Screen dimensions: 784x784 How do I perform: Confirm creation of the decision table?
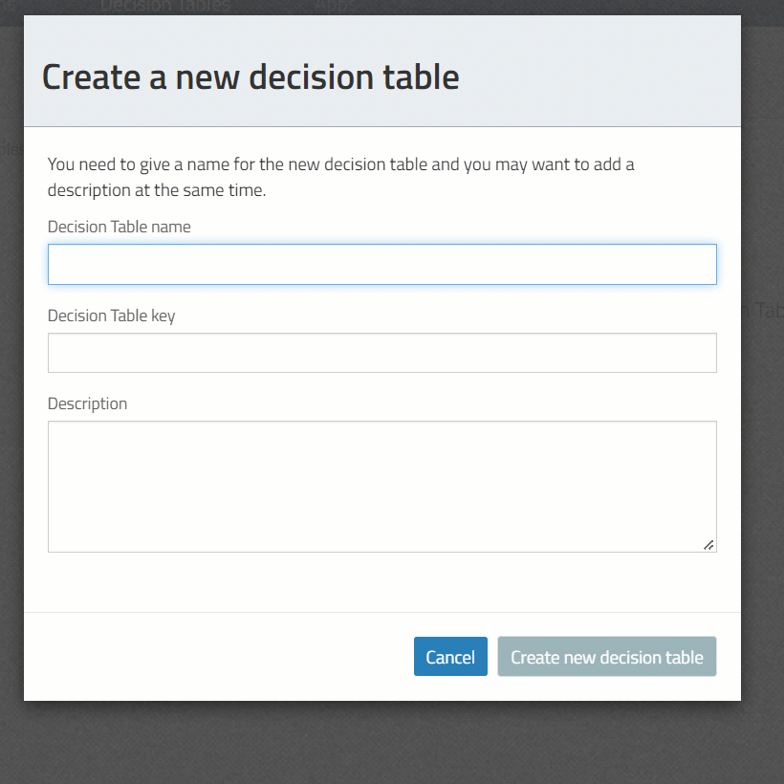(x=606, y=656)
